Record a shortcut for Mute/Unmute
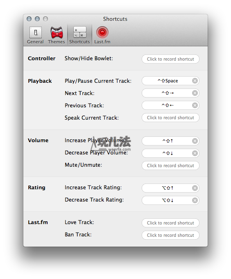Image resolution: width=231 pixels, height=279 pixels. [170, 166]
